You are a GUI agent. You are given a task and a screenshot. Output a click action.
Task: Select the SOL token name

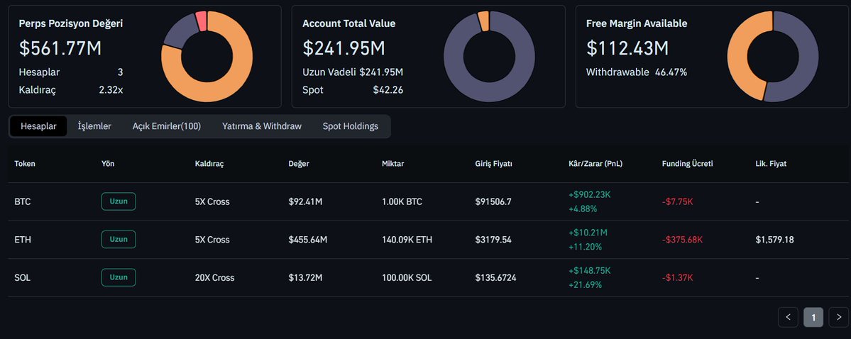[23, 277]
